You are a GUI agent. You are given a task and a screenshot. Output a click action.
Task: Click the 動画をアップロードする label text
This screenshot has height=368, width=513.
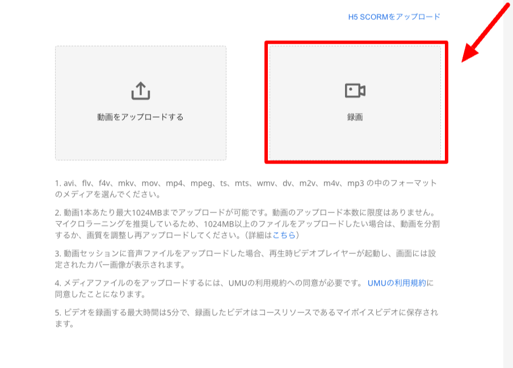coord(141,117)
